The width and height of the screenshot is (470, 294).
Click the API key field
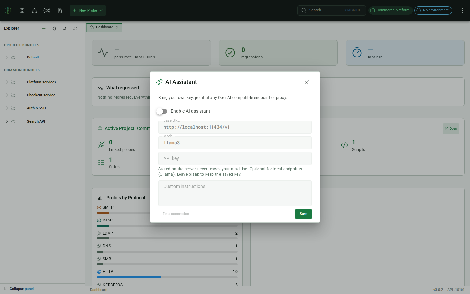pyautogui.click(x=235, y=158)
